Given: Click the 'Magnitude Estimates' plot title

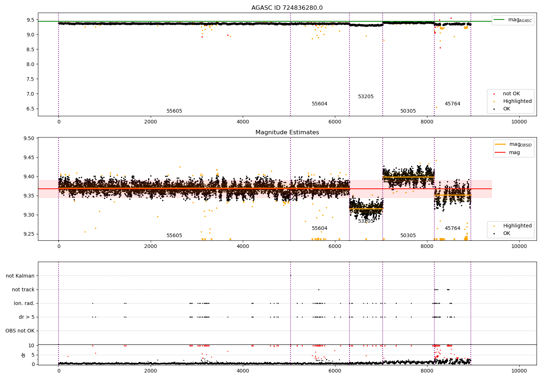Looking at the screenshot, I should coord(287,132).
